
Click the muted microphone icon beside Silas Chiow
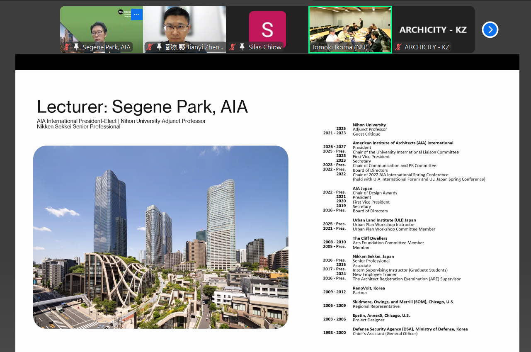(233, 47)
